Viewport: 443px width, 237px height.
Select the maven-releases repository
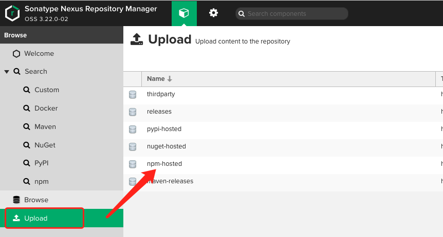pyautogui.click(x=170, y=181)
